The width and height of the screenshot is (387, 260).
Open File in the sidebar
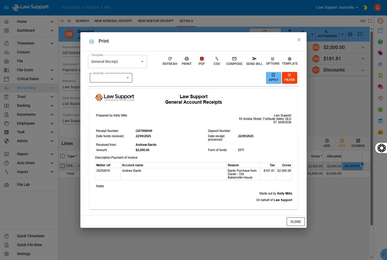pyautogui.click(x=29, y=61)
